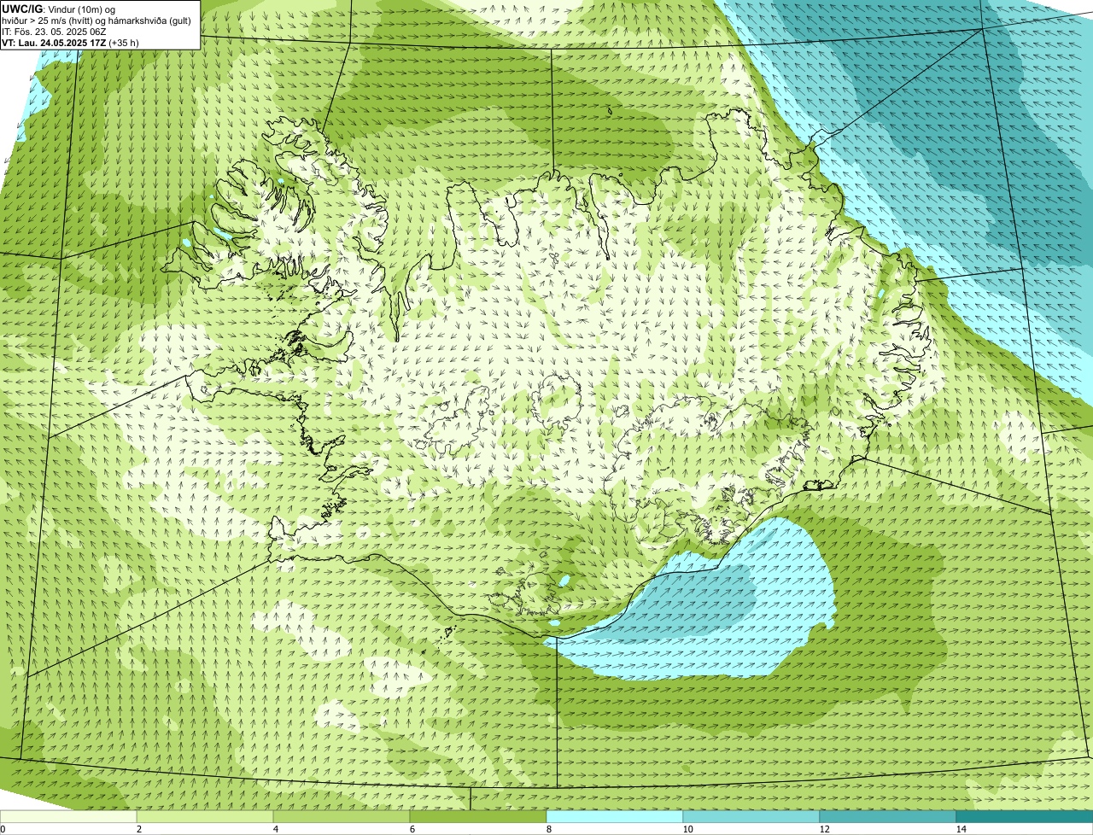Click the 'hviður > 25 m/s' description line
Viewport: 1093px width, 835px height.
point(96,20)
